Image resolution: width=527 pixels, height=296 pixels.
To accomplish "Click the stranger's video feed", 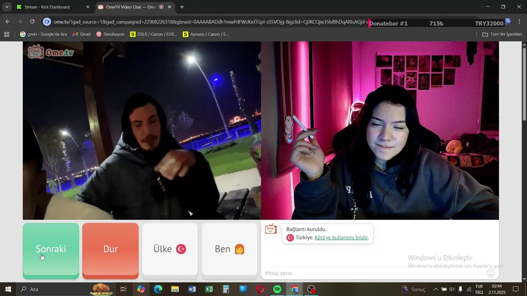I will (142, 131).
